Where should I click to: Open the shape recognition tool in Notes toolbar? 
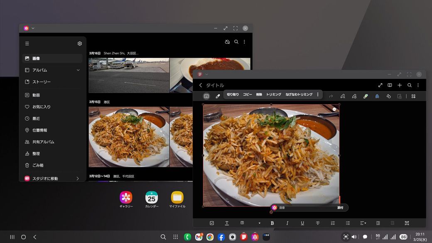tap(388, 96)
